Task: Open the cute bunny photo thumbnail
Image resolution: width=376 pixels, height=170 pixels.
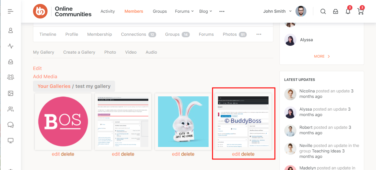Action: [183, 122]
